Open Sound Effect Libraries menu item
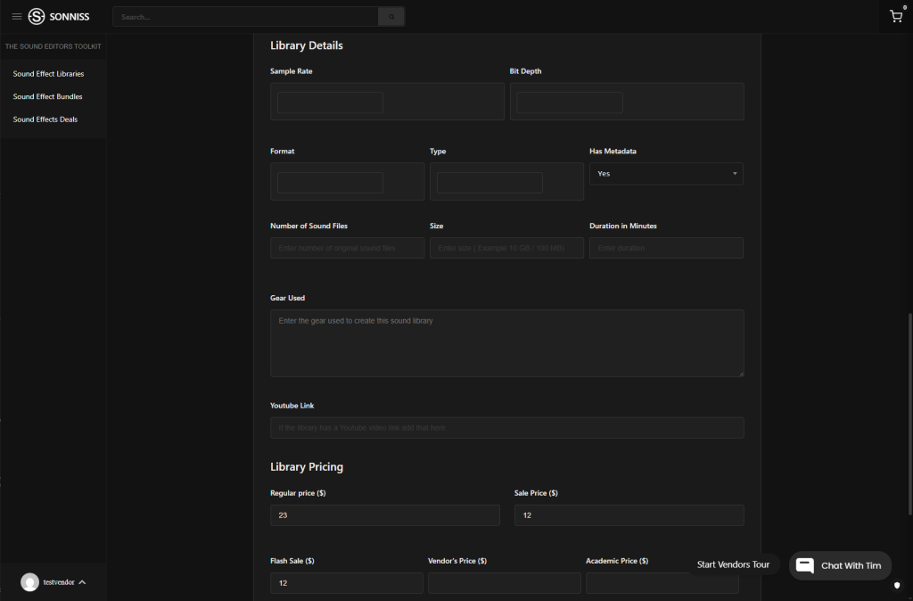Image resolution: width=913 pixels, height=601 pixels. click(x=48, y=74)
